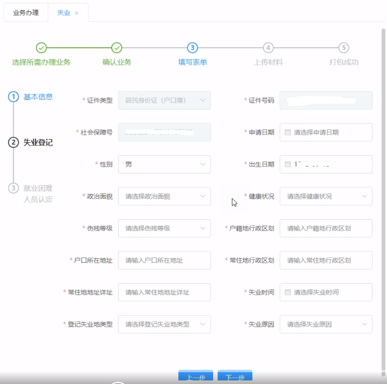The image size is (387, 384).
Task: Open the 失业时间 date picker field
Action: click(326, 292)
